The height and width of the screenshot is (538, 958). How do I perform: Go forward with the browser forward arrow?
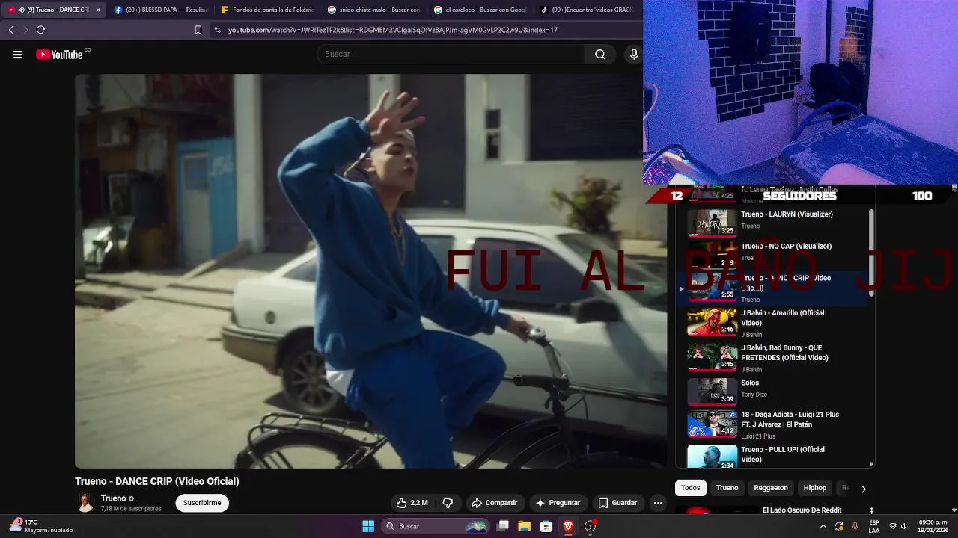point(25,30)
